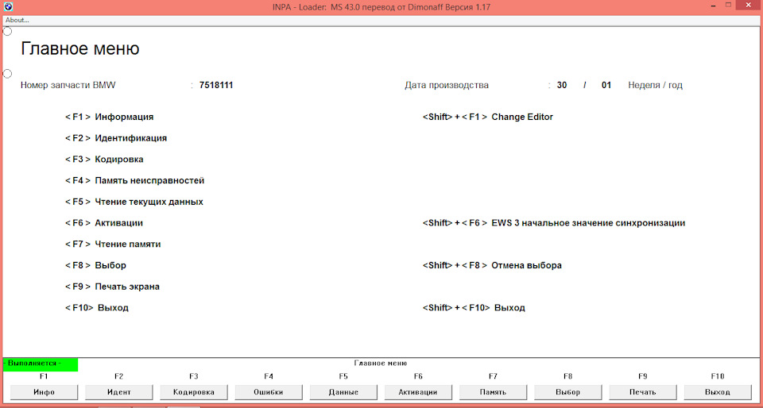Click the green 'Выполняется' status indicator

(x=41, y=364)
